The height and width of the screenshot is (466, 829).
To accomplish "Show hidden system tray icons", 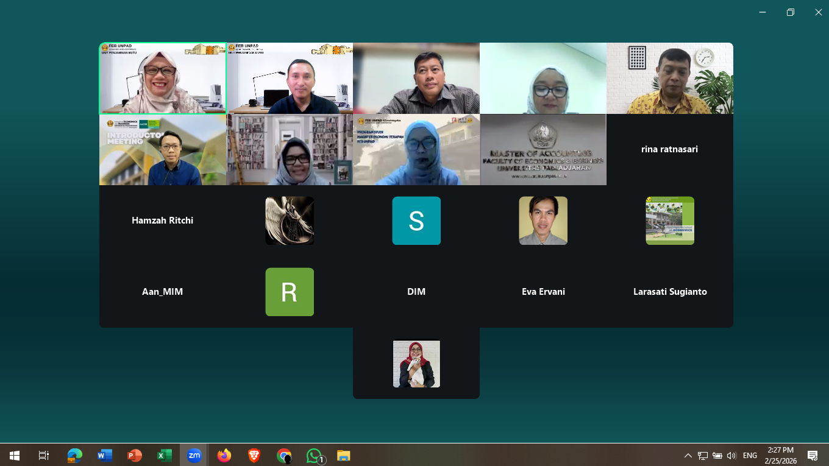I will [688, 456].
